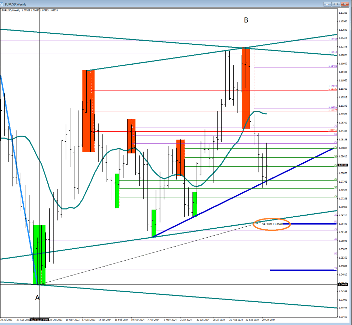This screenshot has width=352, height=325.
Task: Select the text label A on chart
Action: 37,298
